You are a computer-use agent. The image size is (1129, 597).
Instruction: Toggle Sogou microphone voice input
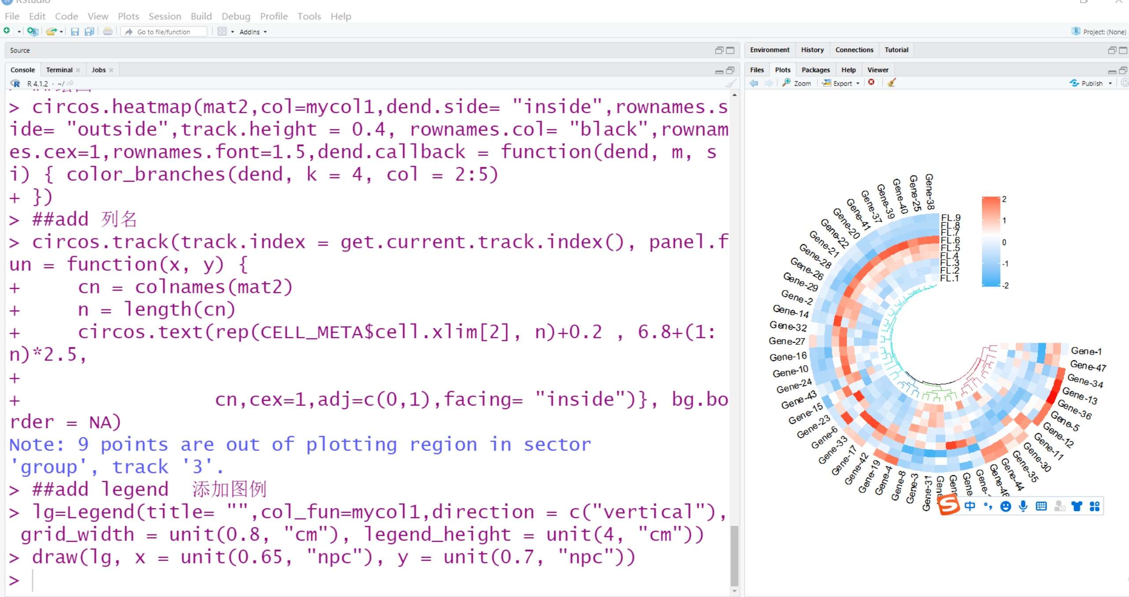[x=1023, y=506]
